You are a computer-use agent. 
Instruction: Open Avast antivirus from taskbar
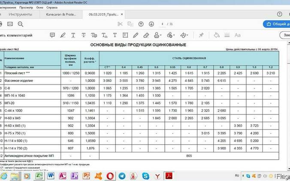98,176
